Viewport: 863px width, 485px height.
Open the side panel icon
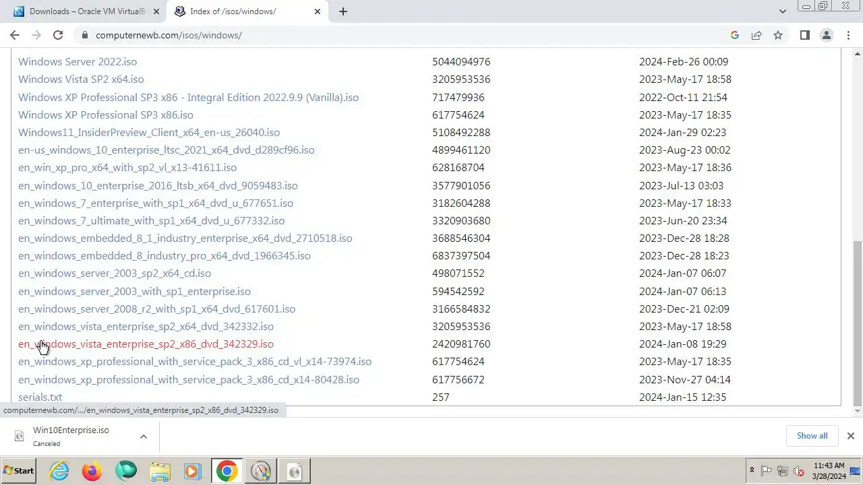(x=804, y=35)
